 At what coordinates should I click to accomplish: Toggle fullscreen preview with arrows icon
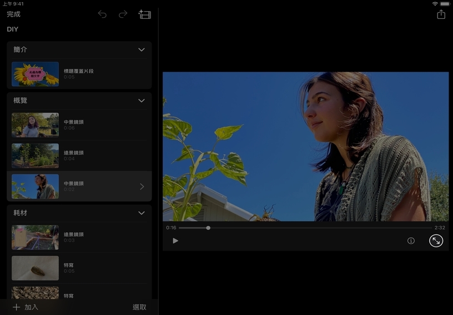coord(436,241)
